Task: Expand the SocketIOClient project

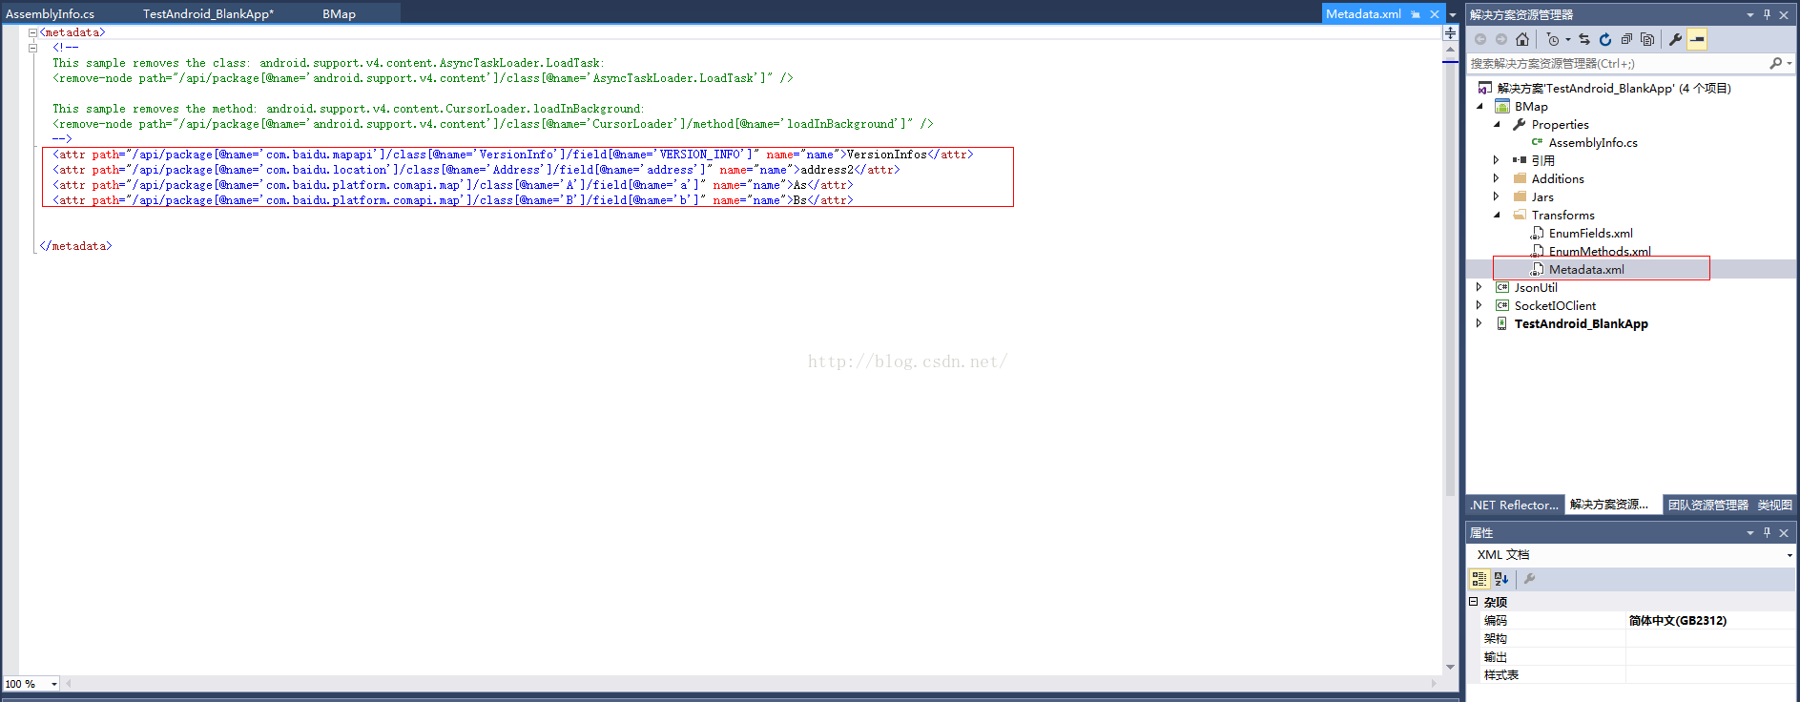Action: tap(1479, 305)
